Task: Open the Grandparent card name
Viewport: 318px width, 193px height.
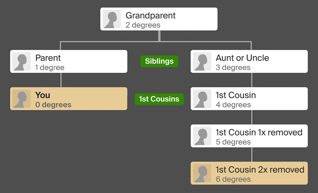Action: (150, 15)
